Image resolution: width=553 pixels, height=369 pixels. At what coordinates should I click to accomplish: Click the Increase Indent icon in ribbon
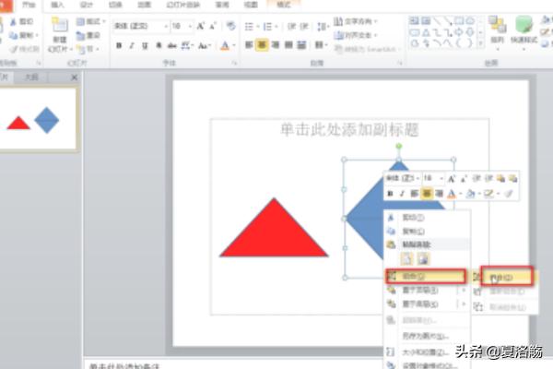pyautogui.click(x=304, y=26)
